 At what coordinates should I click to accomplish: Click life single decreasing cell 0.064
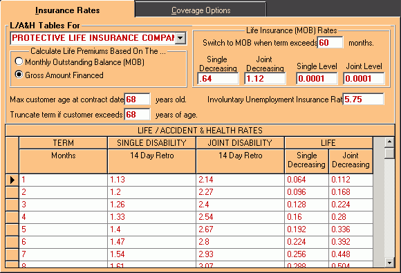tap(306, 180)
